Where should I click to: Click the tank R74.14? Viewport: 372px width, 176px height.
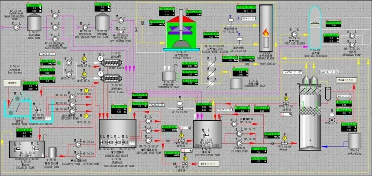coord(354,141)
